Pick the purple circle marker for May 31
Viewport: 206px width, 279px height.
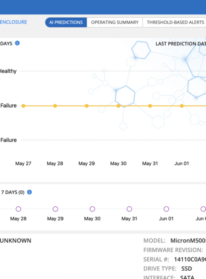pyautogui.click(x=129, y=209)
